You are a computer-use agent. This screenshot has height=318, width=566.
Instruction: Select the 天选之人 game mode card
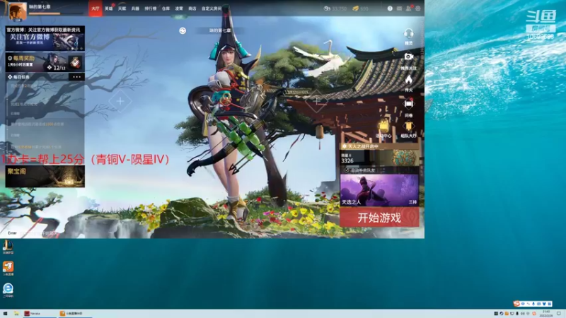pyautogui.click(x=379, y=190)
